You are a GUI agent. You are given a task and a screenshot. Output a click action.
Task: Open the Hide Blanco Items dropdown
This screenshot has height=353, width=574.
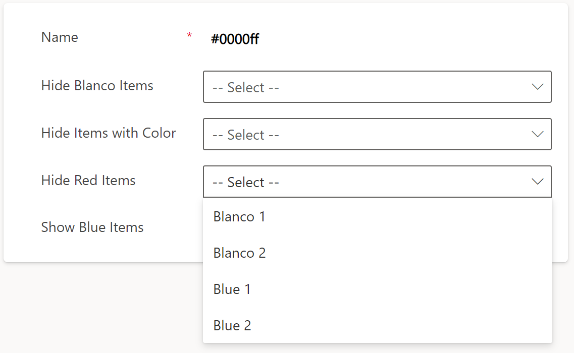[377, 87]
